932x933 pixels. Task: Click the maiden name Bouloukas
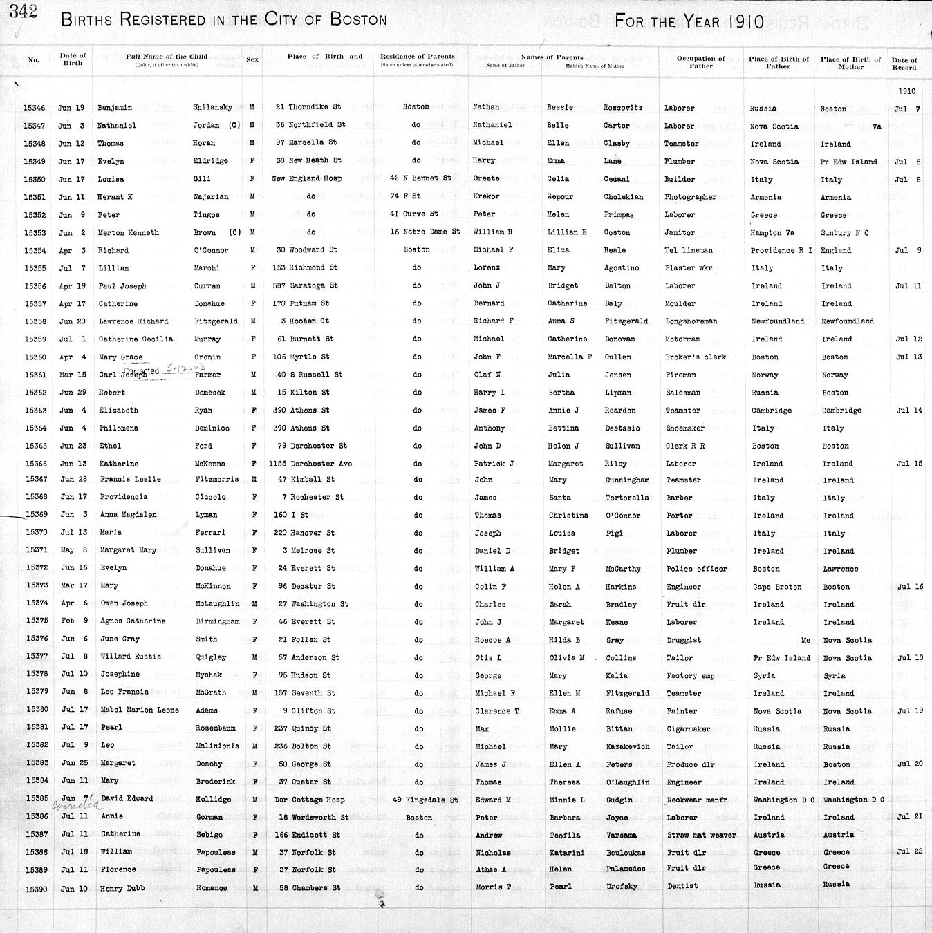(x=627, y=853)
